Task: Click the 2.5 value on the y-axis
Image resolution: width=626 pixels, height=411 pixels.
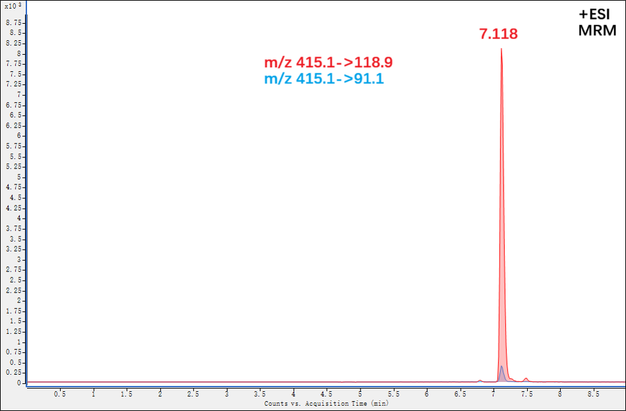Action: click(16, 280)
